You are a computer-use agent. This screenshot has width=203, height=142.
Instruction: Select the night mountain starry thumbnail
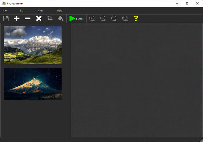pyautogui.click(x=33, y=84)
